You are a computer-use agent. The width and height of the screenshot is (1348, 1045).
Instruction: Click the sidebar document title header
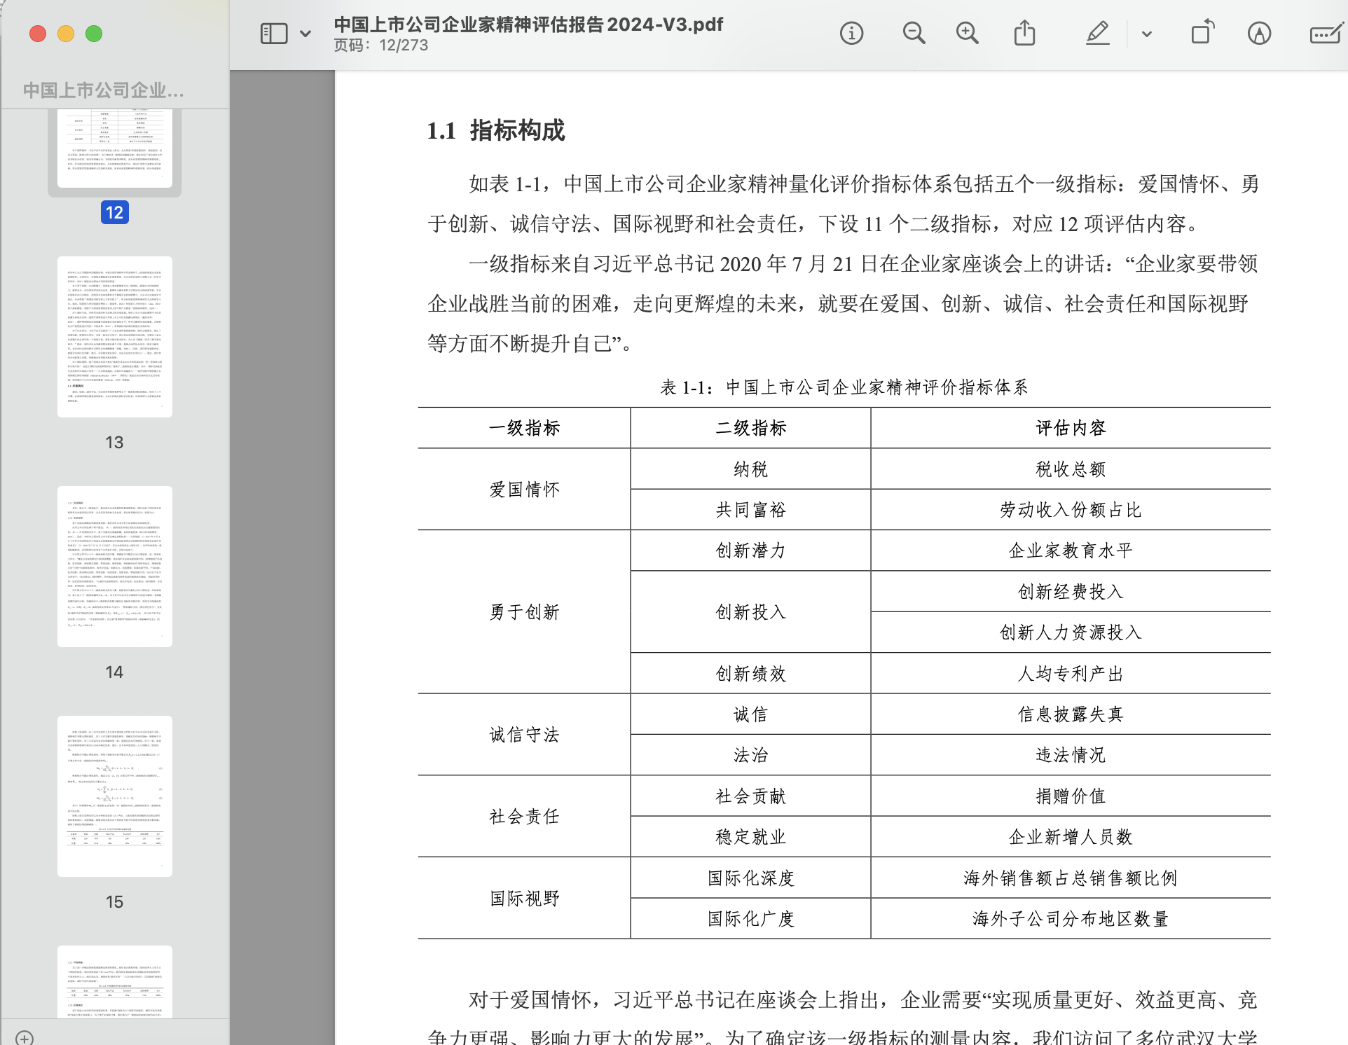(104, 90)
